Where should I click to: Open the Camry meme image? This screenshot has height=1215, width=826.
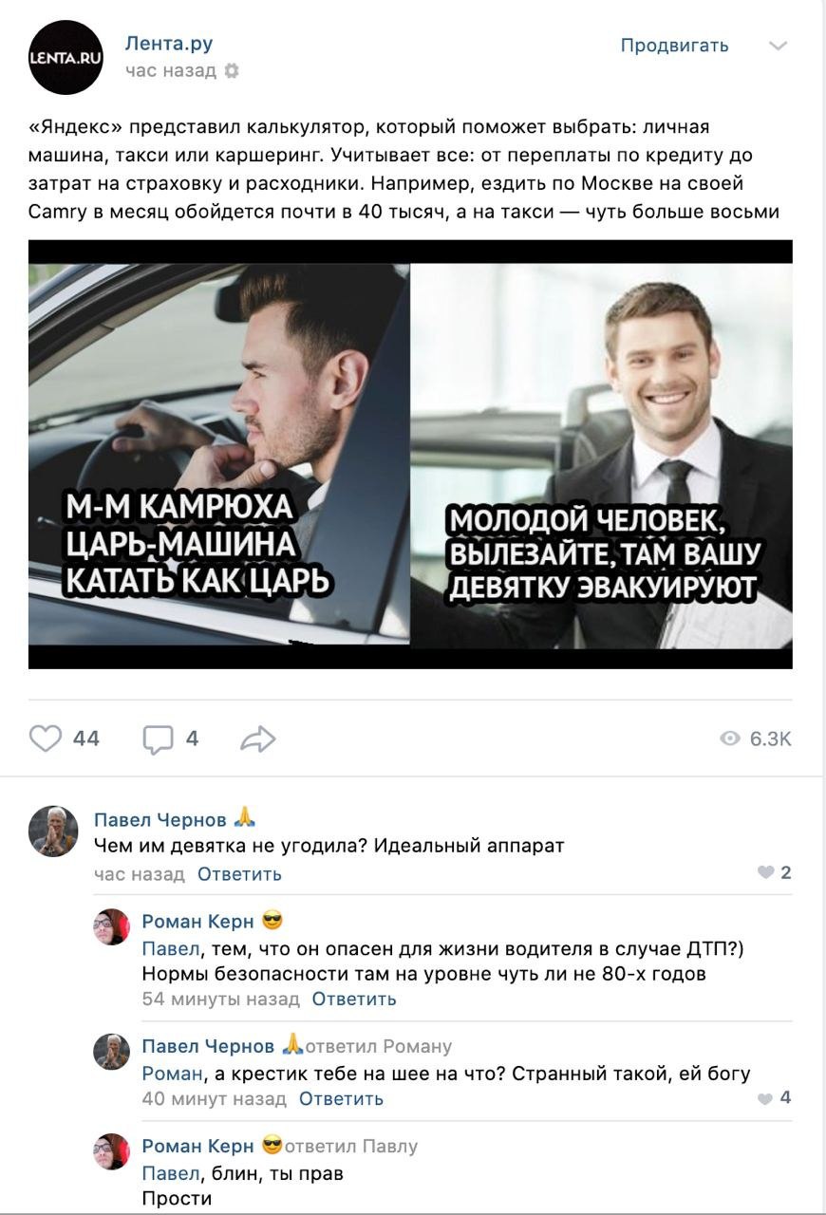(x=410, y=454)
